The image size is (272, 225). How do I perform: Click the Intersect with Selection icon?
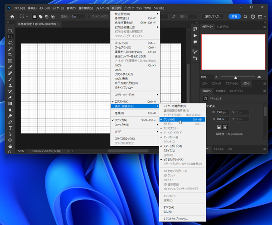click(x=53, y=17)
